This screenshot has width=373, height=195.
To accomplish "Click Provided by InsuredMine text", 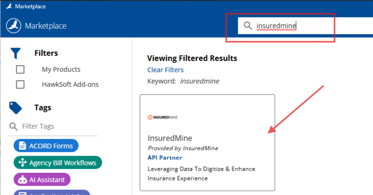I will (x=183, y=148).
